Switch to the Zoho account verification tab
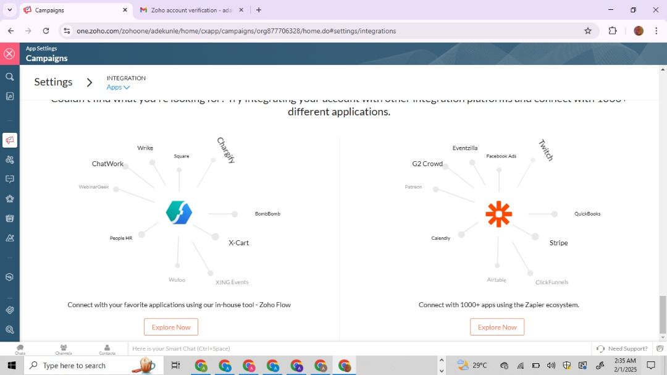 (x=191, y=10)
